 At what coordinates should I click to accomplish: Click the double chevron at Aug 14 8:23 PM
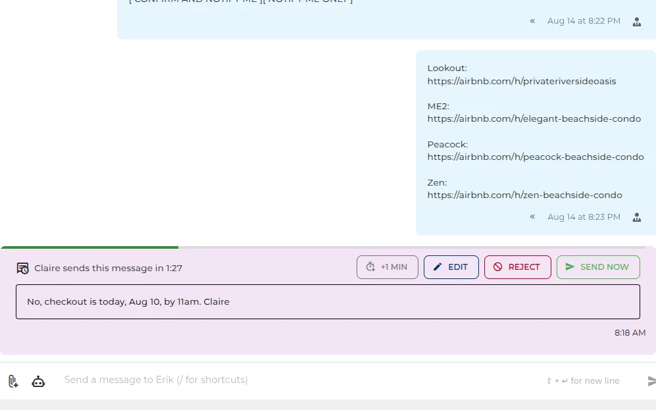[x=532, y=217]
